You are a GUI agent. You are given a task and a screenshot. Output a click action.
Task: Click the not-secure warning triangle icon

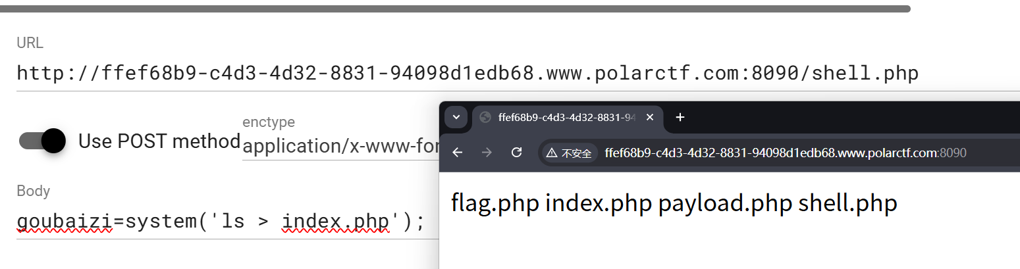552,153
